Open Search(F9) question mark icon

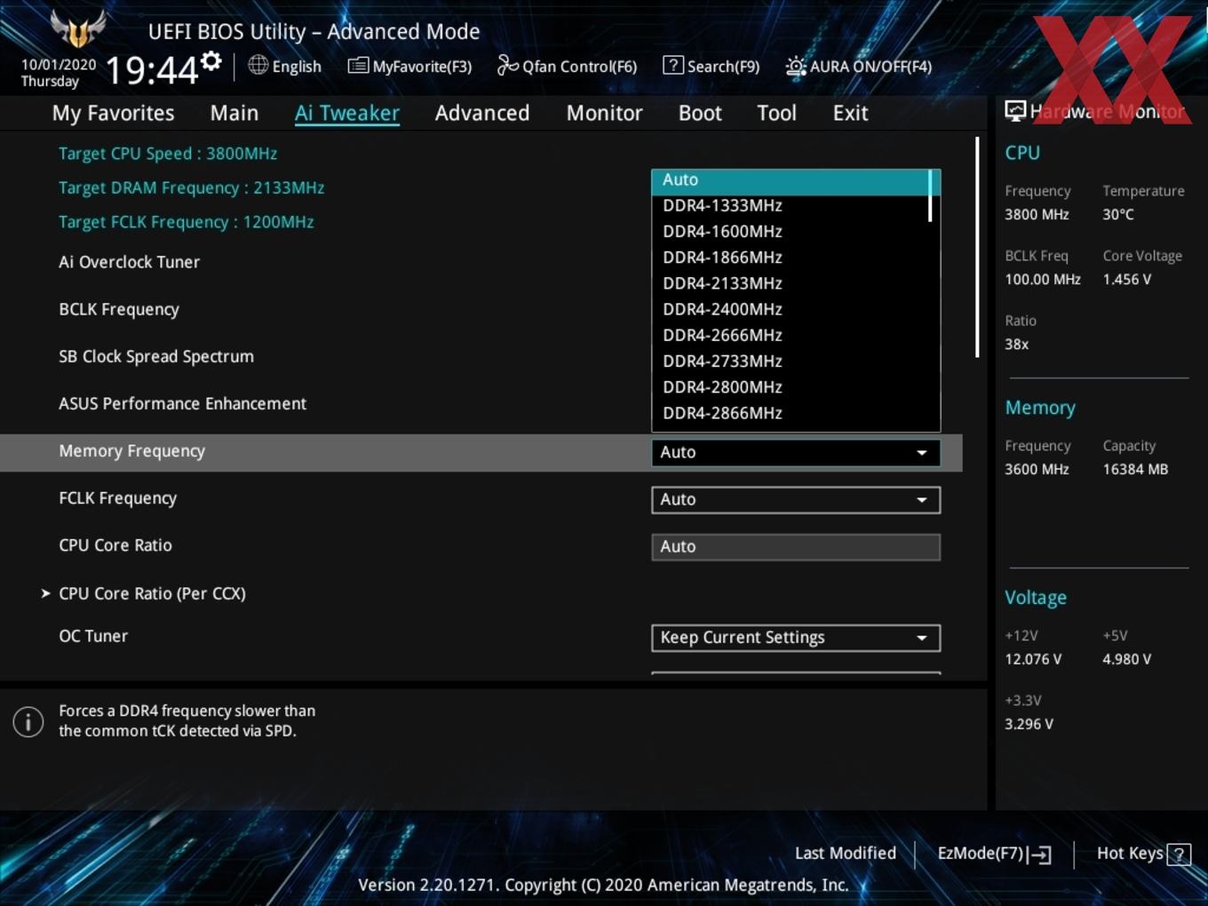673,65
